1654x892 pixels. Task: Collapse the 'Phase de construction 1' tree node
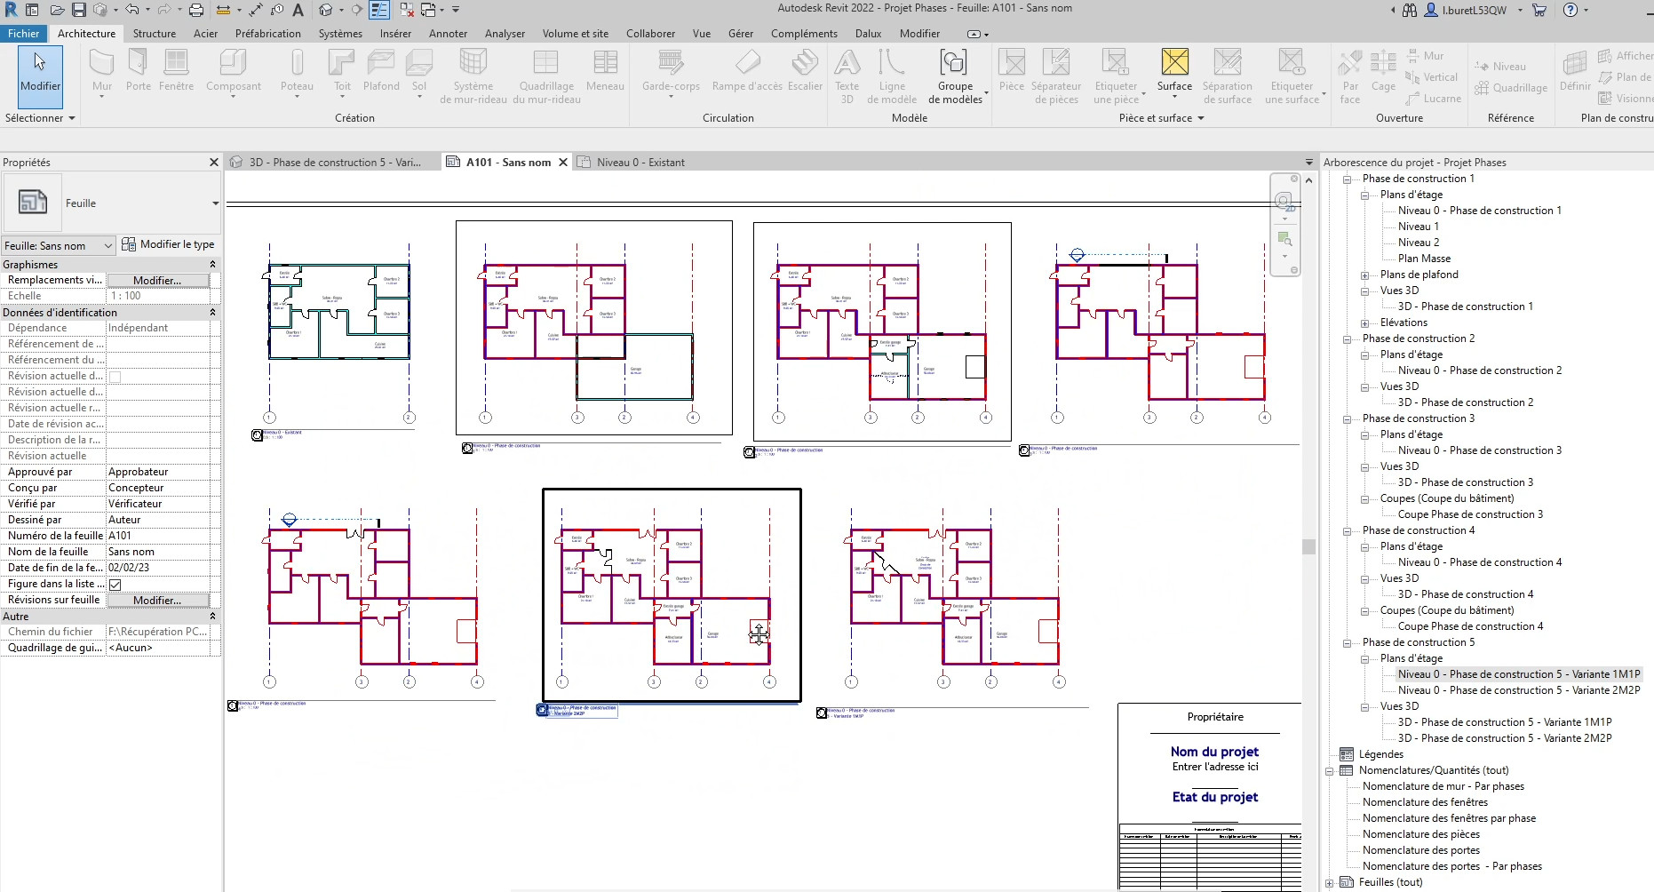(x=1348, y=179)
